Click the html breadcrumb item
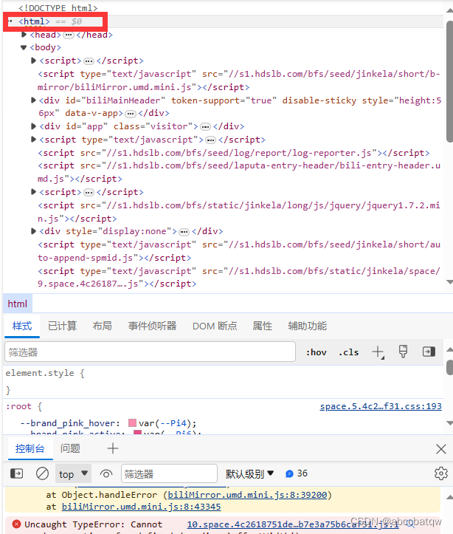The height and width of the screenshot is (534, 453). [18, 304]
